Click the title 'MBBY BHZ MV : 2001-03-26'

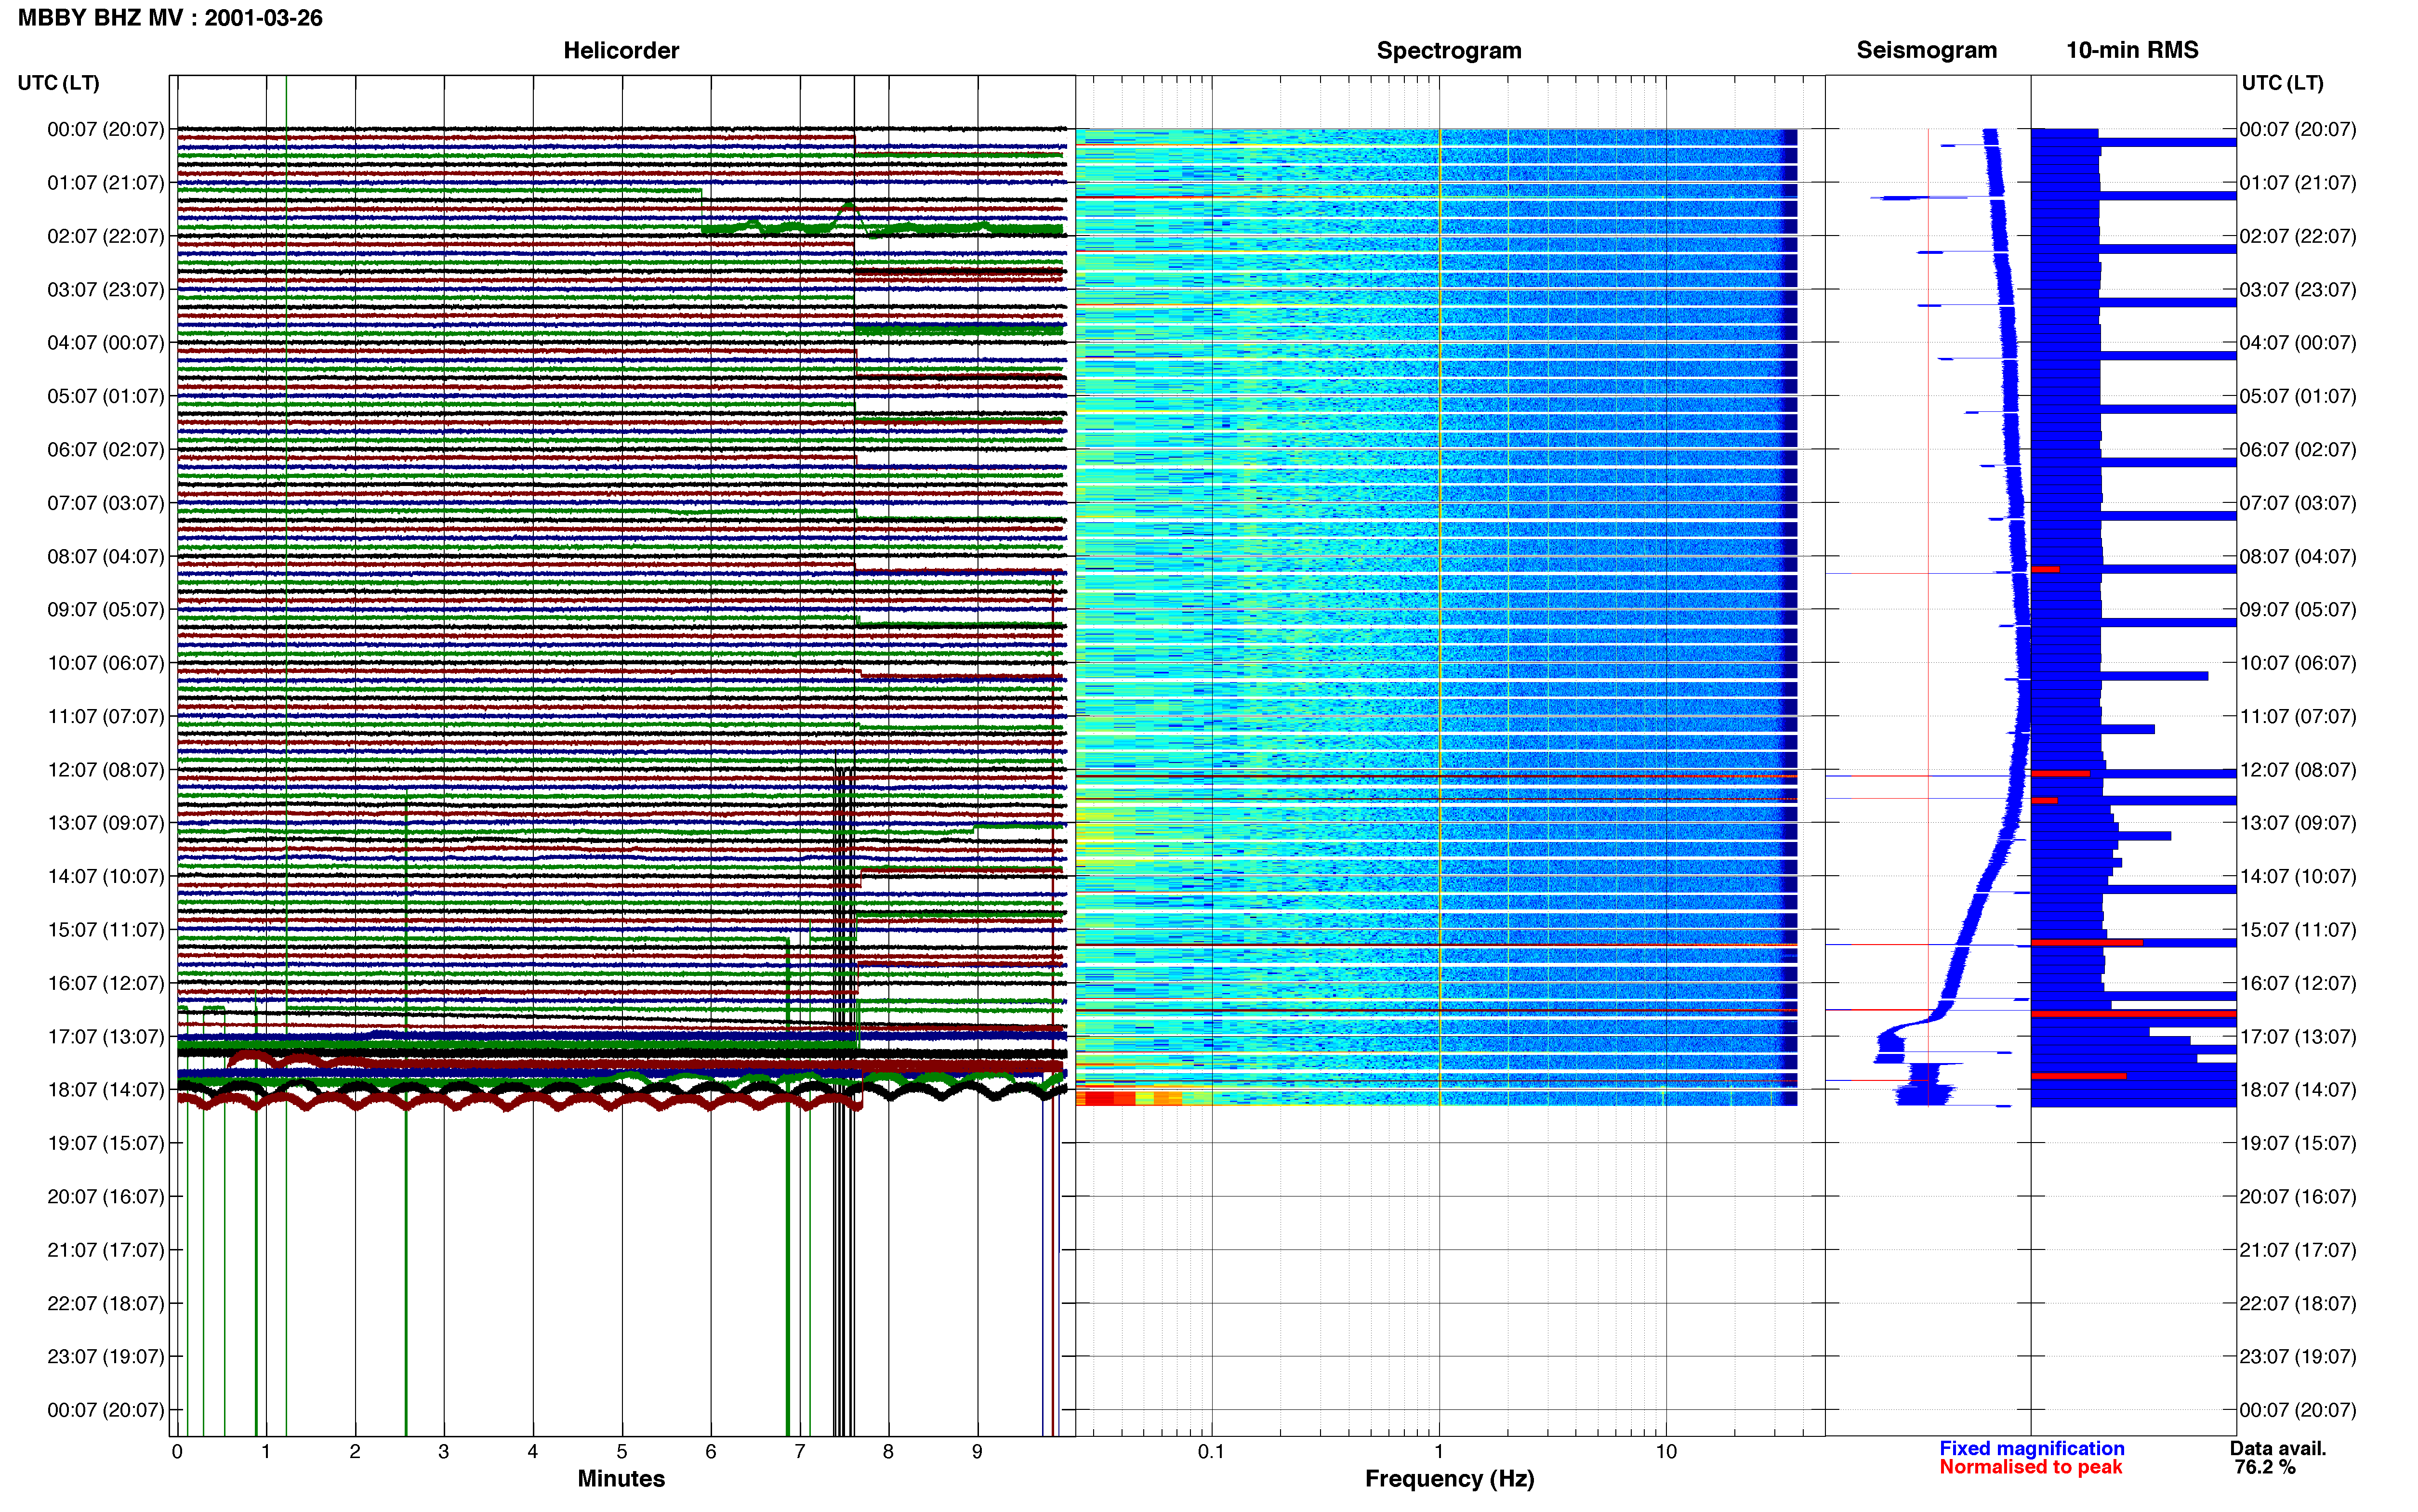170,18
